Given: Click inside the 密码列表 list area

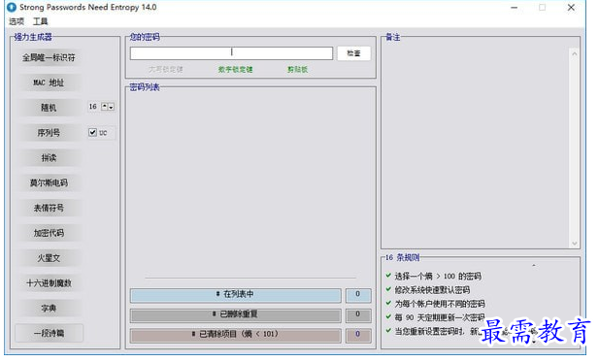Looking at the screenshot, I should pyautogui.click(x=250, y=183).
